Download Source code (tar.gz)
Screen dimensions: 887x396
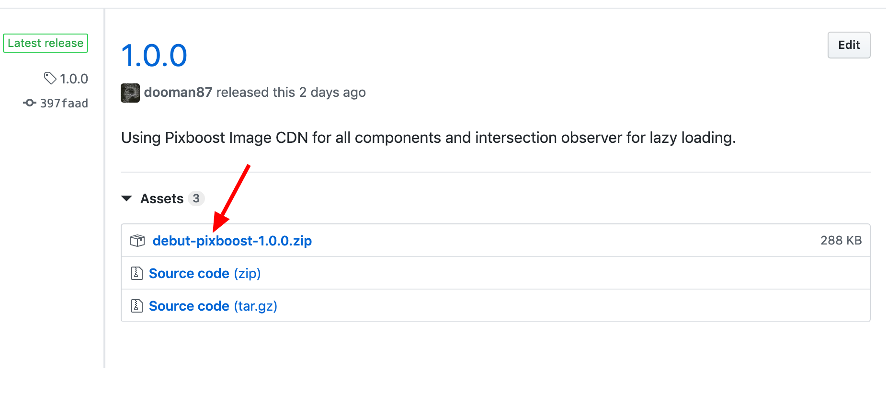click(213, 306)
